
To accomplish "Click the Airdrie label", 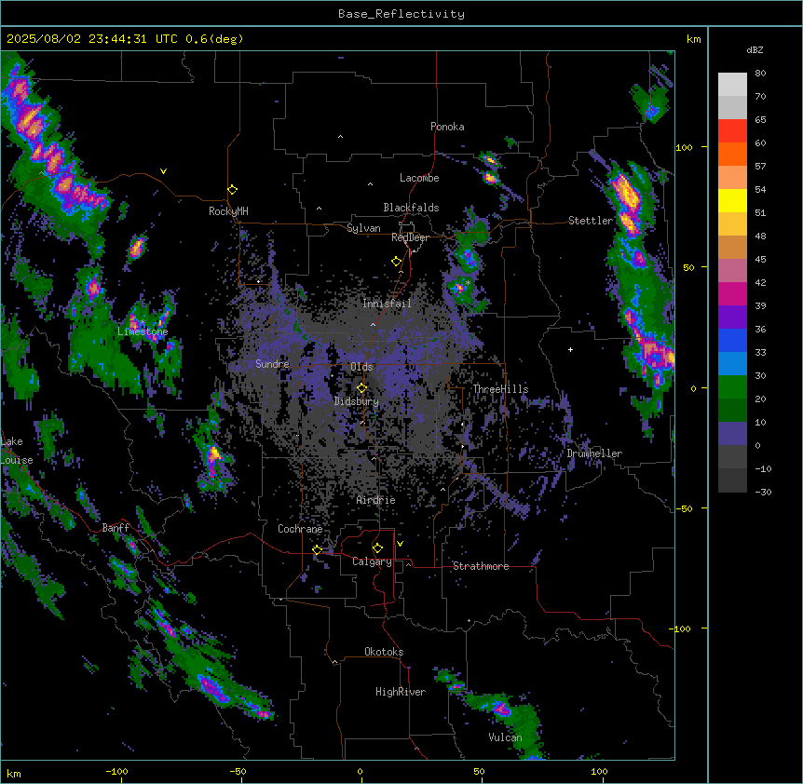I will point(376,500).
